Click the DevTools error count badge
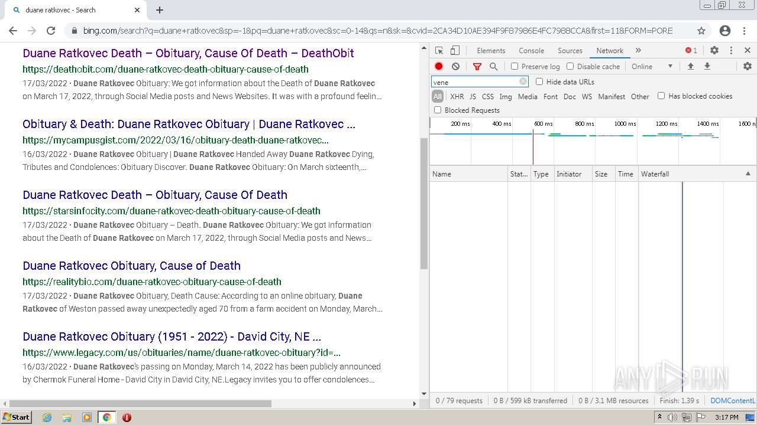The image size is (757, 425). 691,51
